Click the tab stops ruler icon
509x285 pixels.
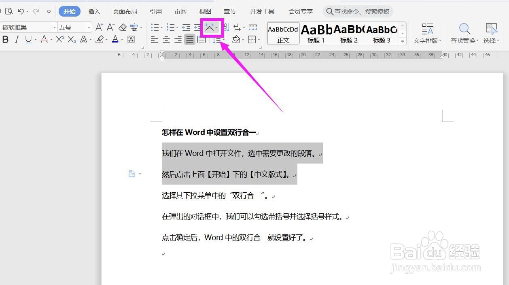click(x=253, y=27)
